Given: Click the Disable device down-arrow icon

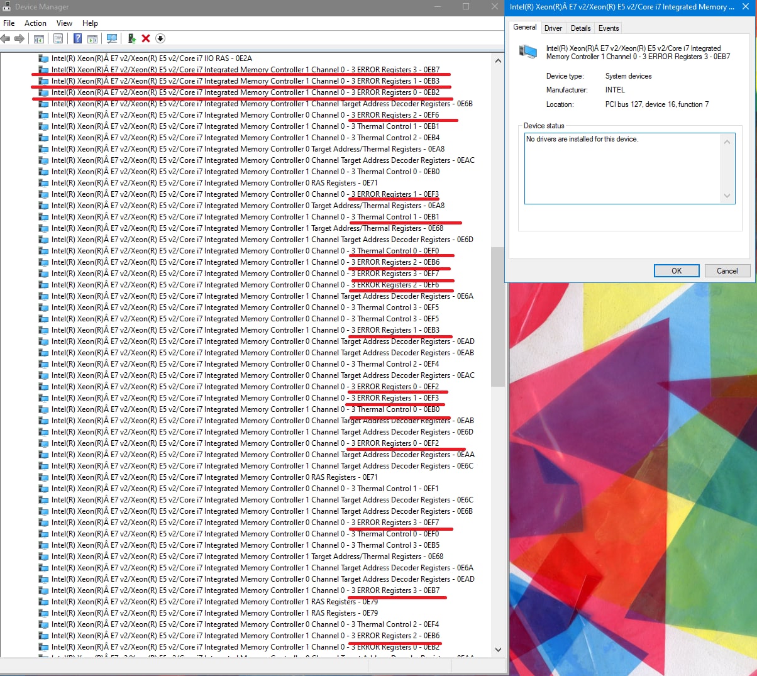Looking at the screenshot, I should (160, 38).
